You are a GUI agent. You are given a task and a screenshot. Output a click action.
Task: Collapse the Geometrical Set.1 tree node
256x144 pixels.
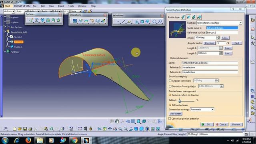click(x=4, y=31)
